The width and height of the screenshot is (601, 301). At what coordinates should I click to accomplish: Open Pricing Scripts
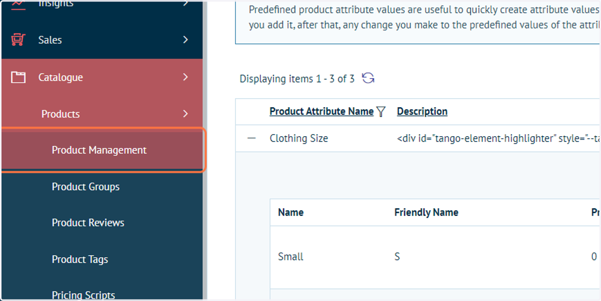point(84,295)
